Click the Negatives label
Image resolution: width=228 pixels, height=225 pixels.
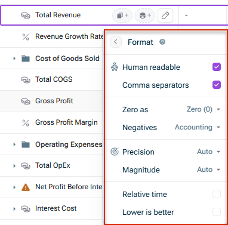coord(140,128)
